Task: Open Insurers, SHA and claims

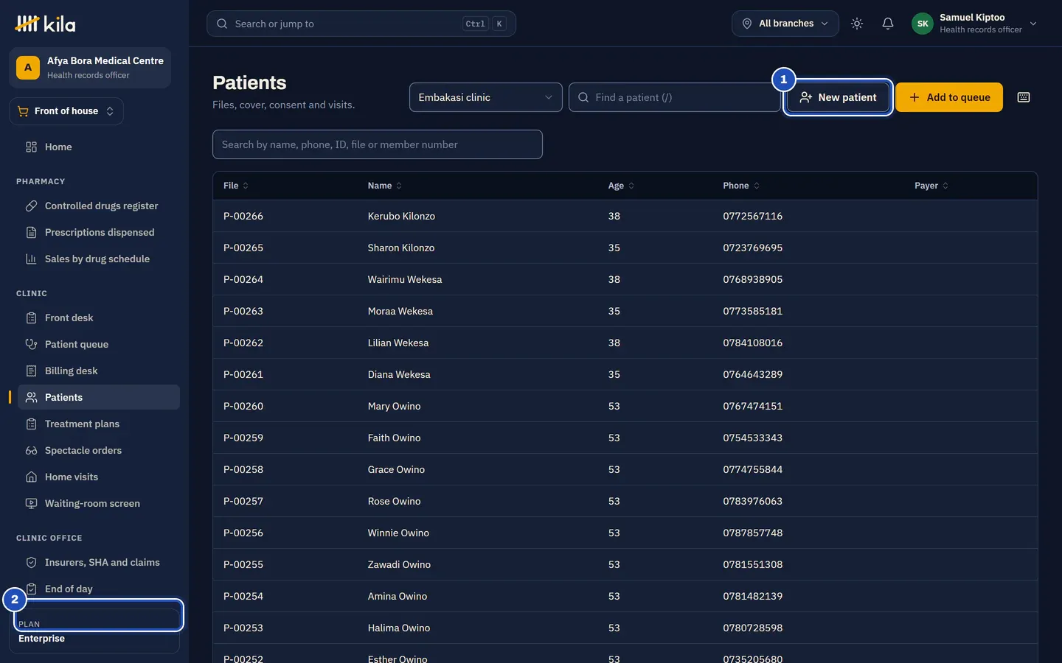Action: 99,563
